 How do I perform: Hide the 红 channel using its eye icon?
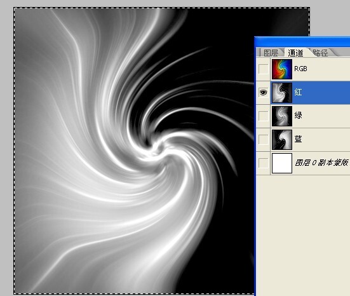tap(263, 92)
